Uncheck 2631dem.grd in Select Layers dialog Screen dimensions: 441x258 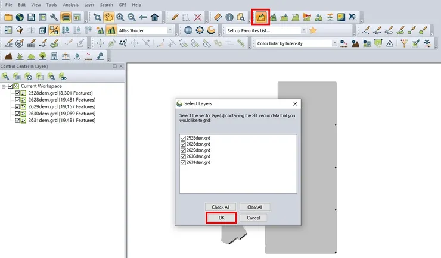point(183,163)
